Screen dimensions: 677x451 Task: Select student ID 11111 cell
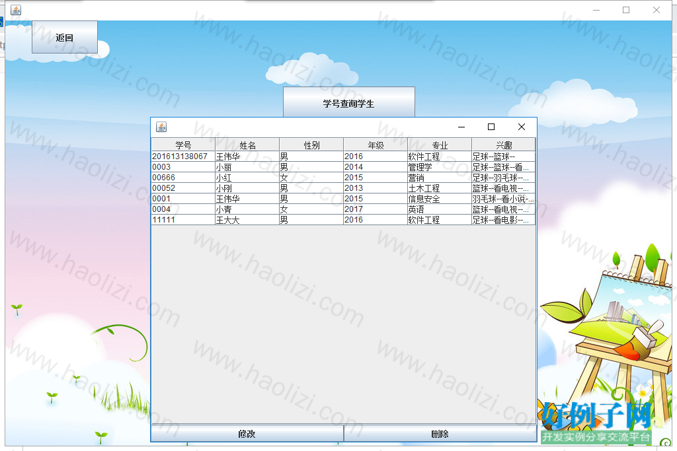click(x=183, y=219)
